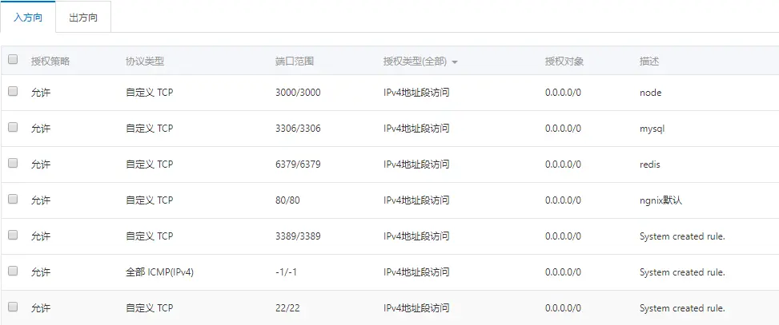Click the 授权策略 column header
Image resolution: width=779 pixels, height=325 pixels.
tap(50, 61)
